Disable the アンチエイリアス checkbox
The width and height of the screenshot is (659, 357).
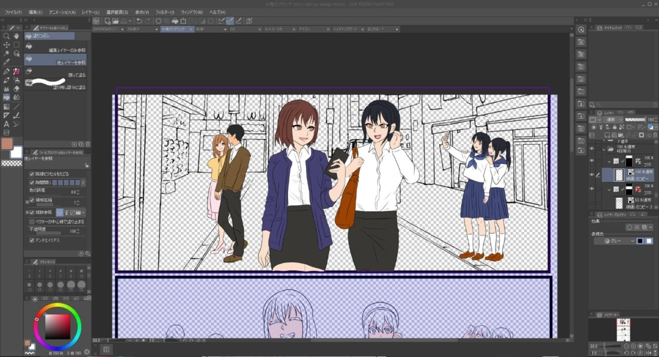click(x=32, y=240)
